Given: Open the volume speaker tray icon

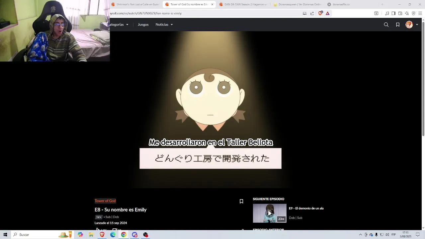Looking at the screenshot, I should (387, 235).
